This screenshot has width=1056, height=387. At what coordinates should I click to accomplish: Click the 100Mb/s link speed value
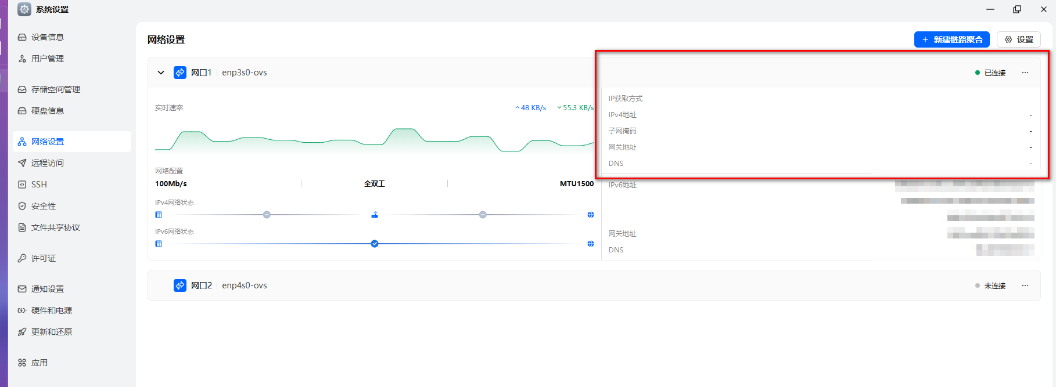pyautogui.click(x=171, y=184)
